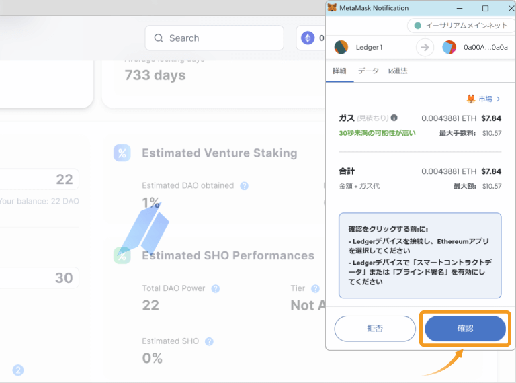Click the 確認 confirm button
Image resolution: width=516 pixels, height=383 pixels.
[x=465, y=329]
